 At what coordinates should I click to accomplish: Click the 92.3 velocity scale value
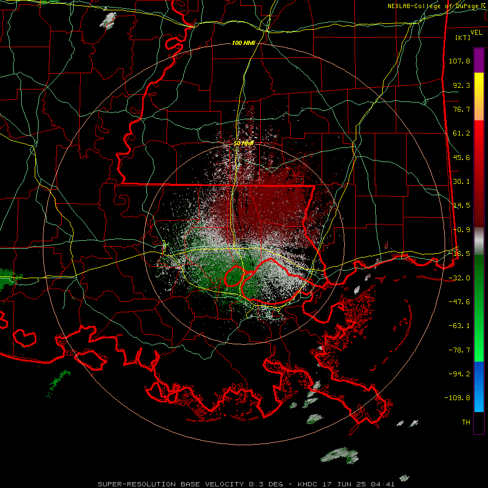pos(461,85)
